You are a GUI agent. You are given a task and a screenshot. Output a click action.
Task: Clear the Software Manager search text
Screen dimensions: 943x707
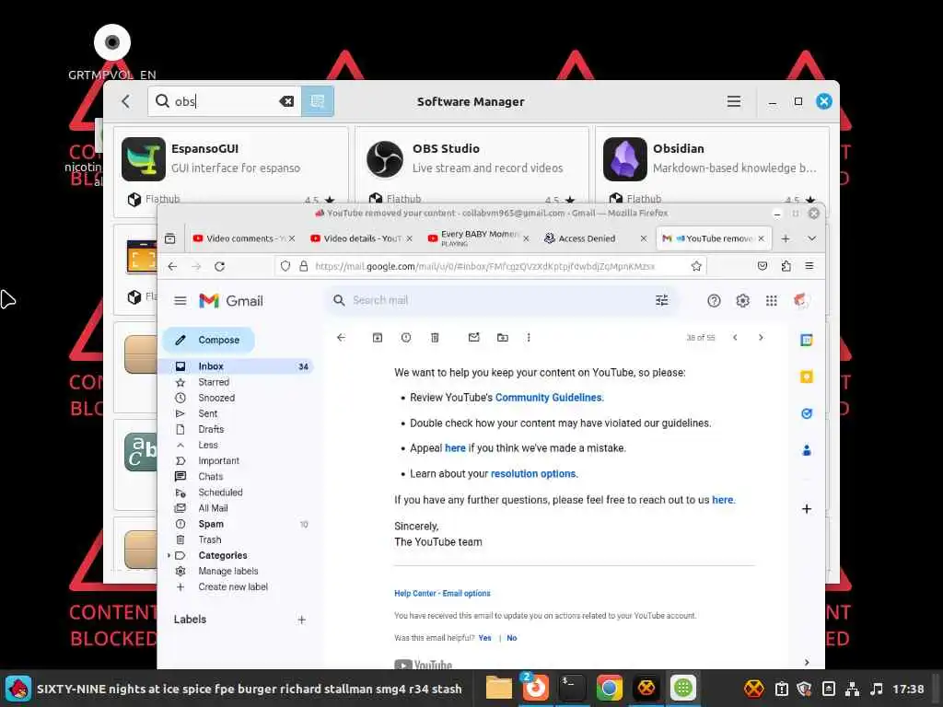(x=287, y=101)
